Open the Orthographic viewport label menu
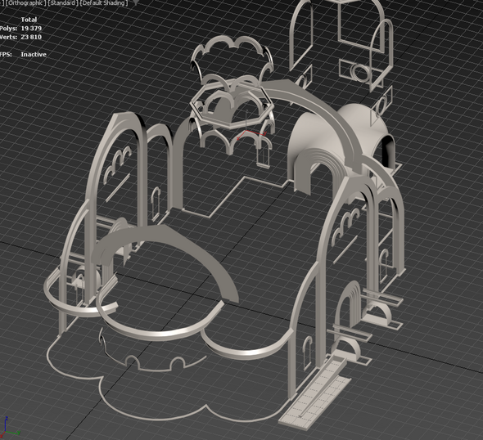 pos(25,3)
